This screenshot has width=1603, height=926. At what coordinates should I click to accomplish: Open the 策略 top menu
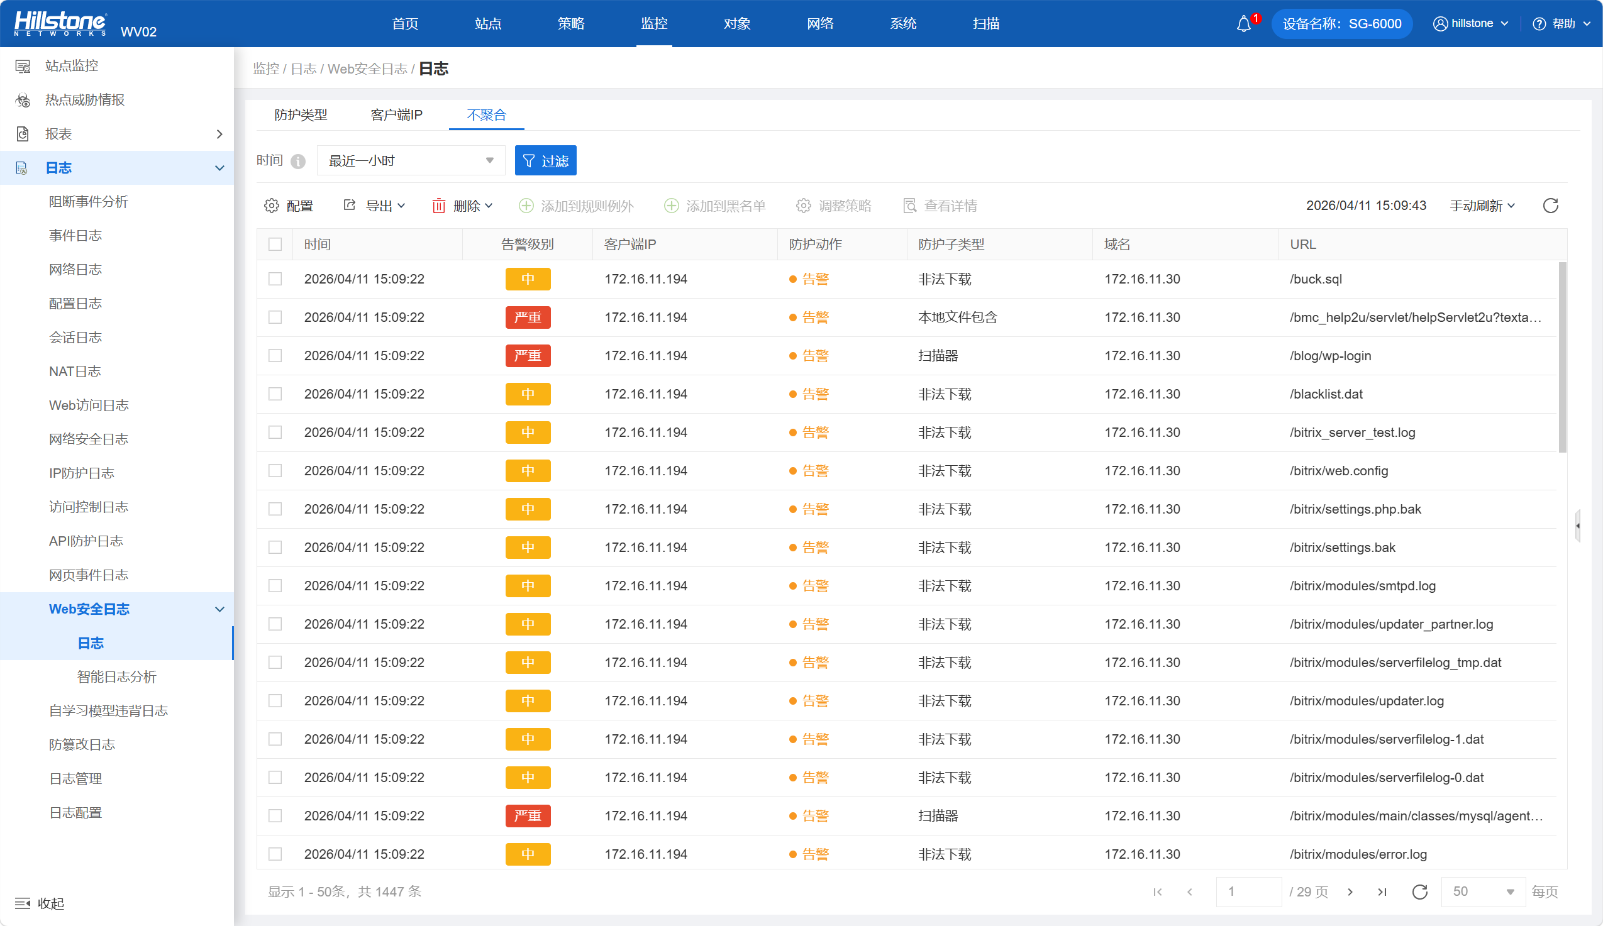(570, 23)
